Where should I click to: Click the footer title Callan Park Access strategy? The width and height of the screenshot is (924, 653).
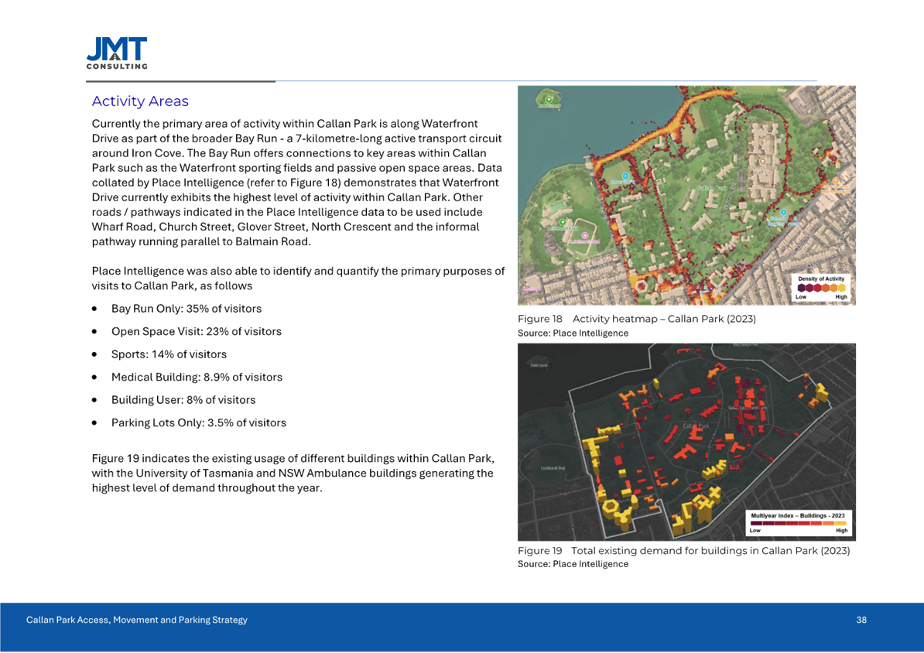[x=137, y=620]
